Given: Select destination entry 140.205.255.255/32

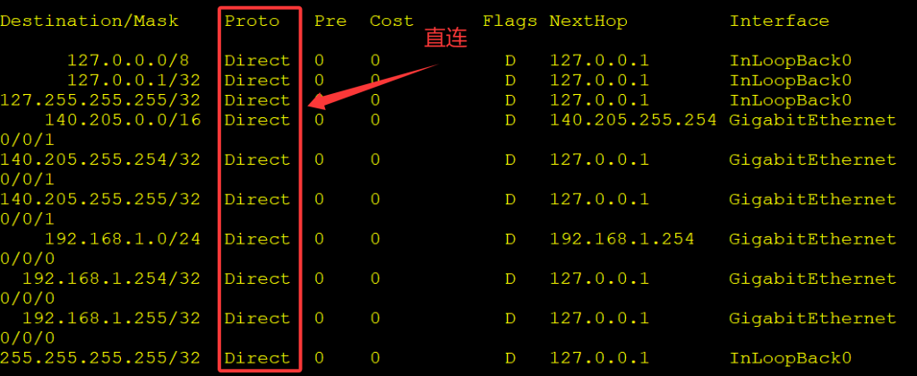Looking at the screenshot, I should [100, 199].
